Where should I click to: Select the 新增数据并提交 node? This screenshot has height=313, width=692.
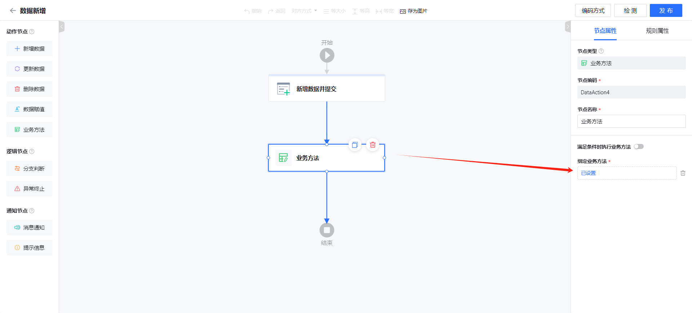pos(327,88)
